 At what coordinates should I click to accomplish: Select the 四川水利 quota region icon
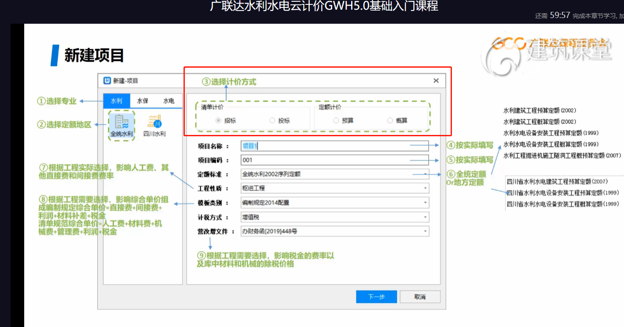point(154,126)
